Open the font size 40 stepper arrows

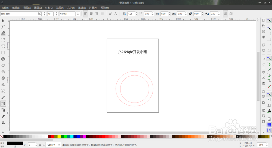56,14
